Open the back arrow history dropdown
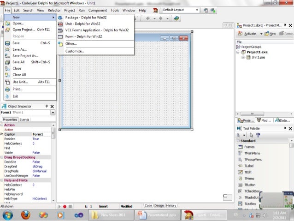 154,18
